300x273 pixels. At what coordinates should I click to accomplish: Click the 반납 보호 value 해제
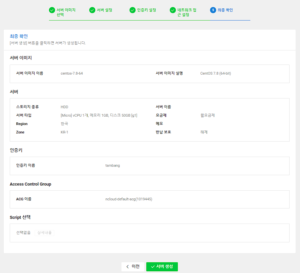204,132
